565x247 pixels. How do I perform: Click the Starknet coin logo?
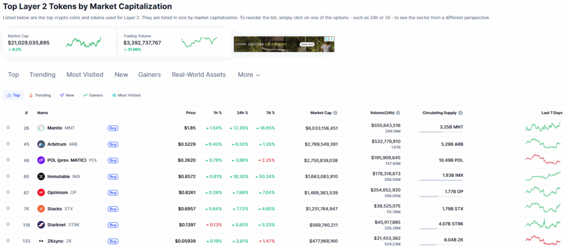pyautogui.click(x=41, y=225)
